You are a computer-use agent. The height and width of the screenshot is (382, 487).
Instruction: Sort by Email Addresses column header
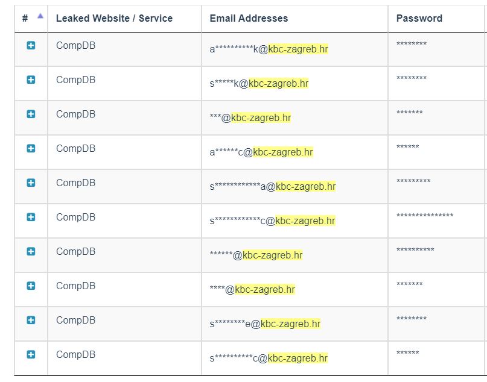pyautogui.click(x=249, y=18)
